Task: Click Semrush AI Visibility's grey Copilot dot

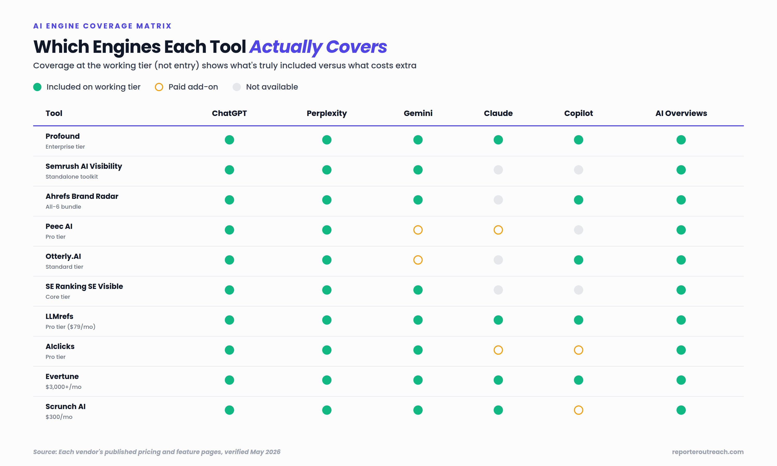Action: 579,170
